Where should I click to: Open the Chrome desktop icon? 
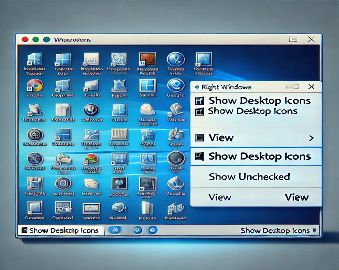[35, 85]
